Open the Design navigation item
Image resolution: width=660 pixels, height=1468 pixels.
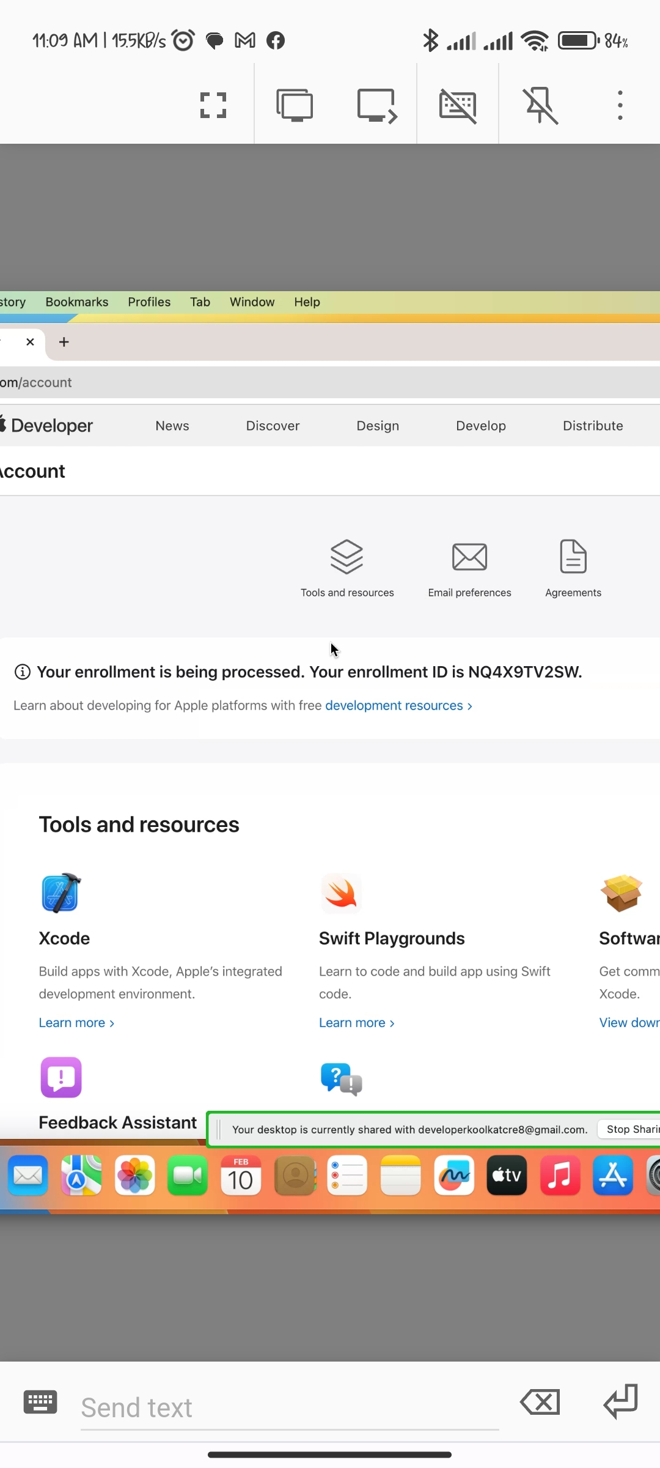pyautogui.click(x=378, y=426)
